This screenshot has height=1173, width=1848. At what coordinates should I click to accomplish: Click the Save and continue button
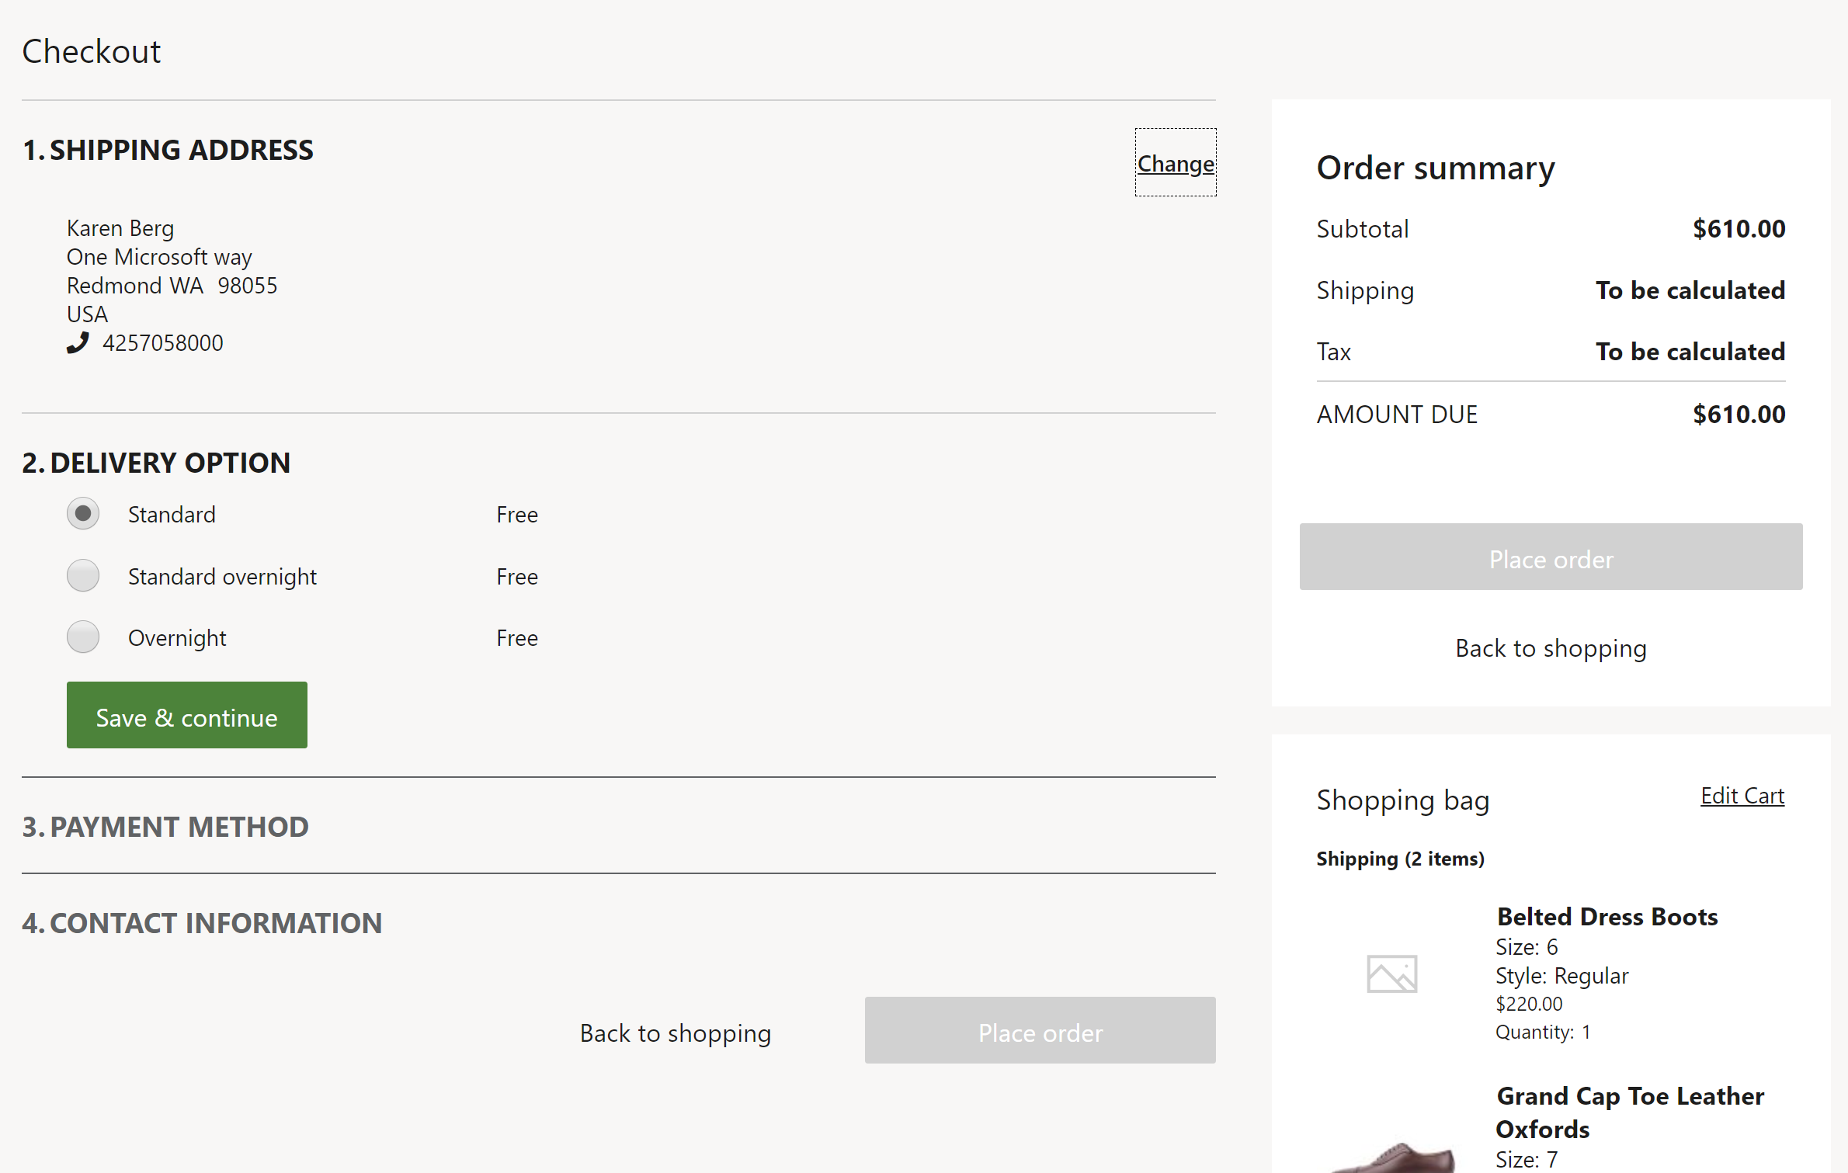tap(186, 717)
